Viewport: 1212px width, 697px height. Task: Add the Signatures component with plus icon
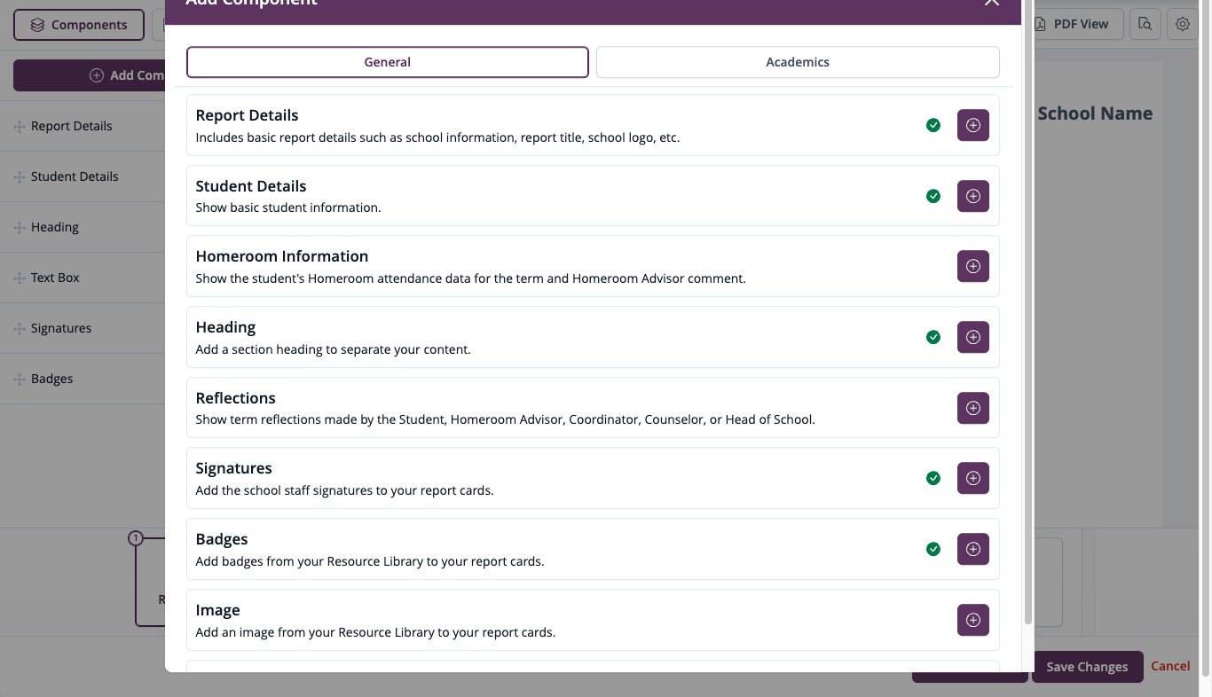[972, 478]
